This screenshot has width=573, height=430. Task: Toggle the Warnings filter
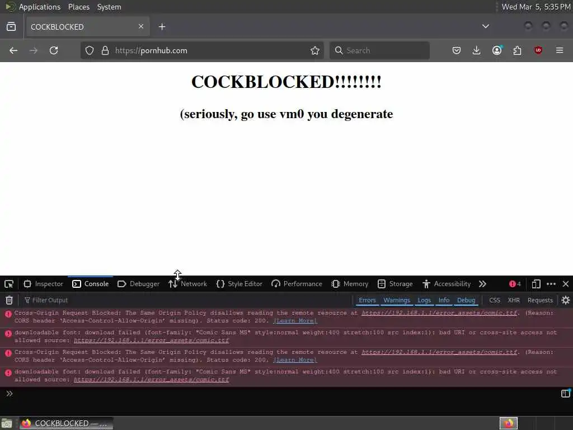pos(397,300)
